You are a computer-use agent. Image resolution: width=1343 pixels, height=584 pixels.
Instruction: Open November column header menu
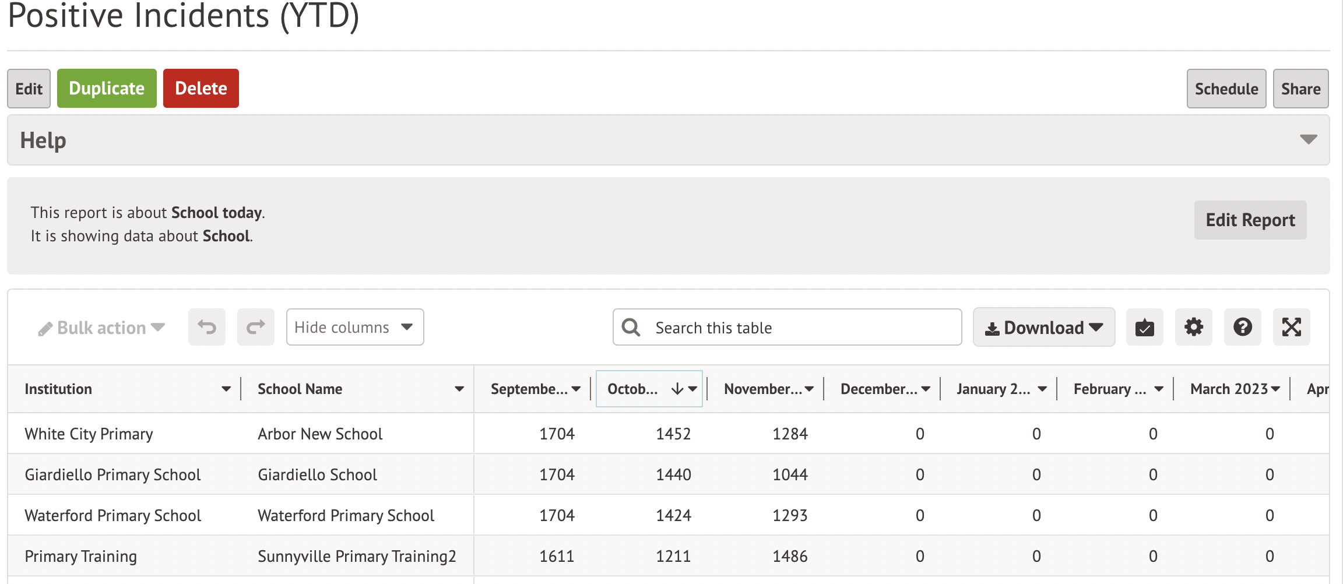pos(809,389)
